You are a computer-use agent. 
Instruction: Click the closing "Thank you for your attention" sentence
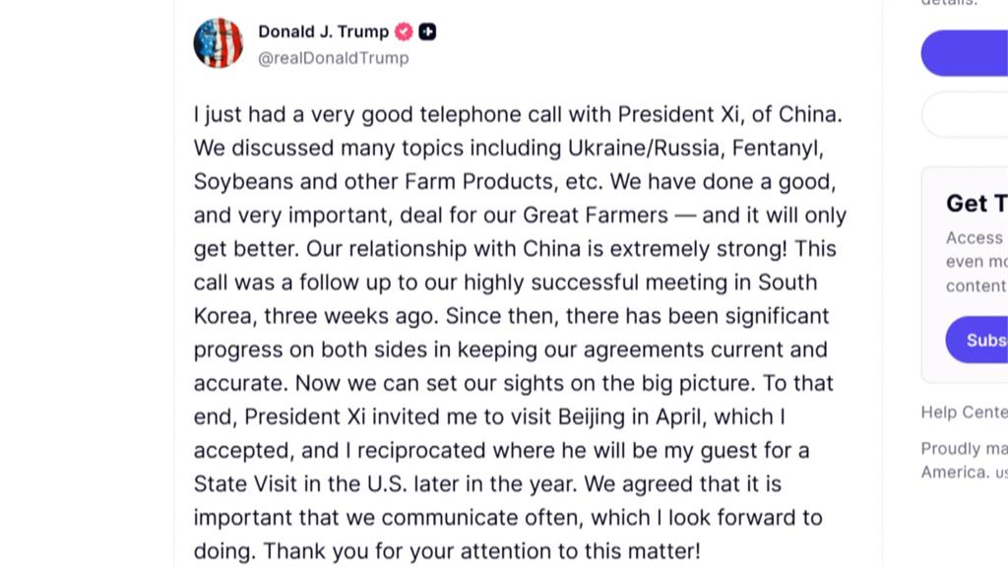(x=481, y=550)
